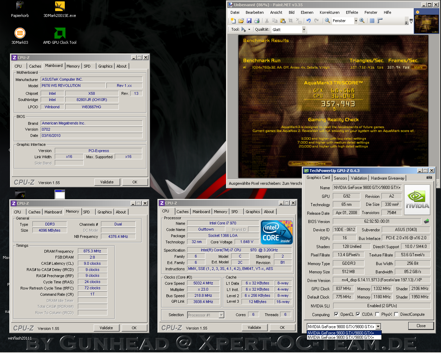Viewport: 441px width, 353px height.
Task: Click the Deselect icon in Paint.NET toolbar
Action: point(298,21)
